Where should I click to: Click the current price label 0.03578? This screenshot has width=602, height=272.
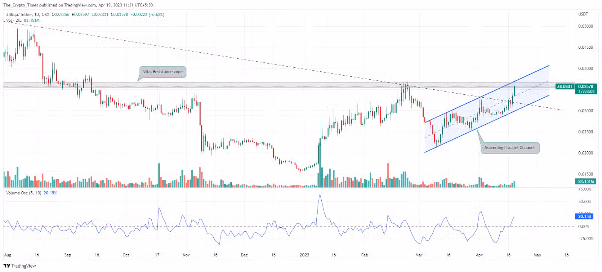pyautogui.click(x=585, y=87)
